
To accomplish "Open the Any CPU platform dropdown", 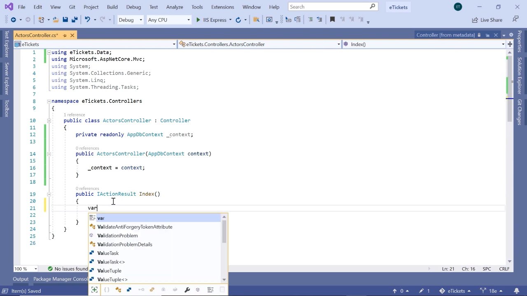I will click(x=169, y=20).
